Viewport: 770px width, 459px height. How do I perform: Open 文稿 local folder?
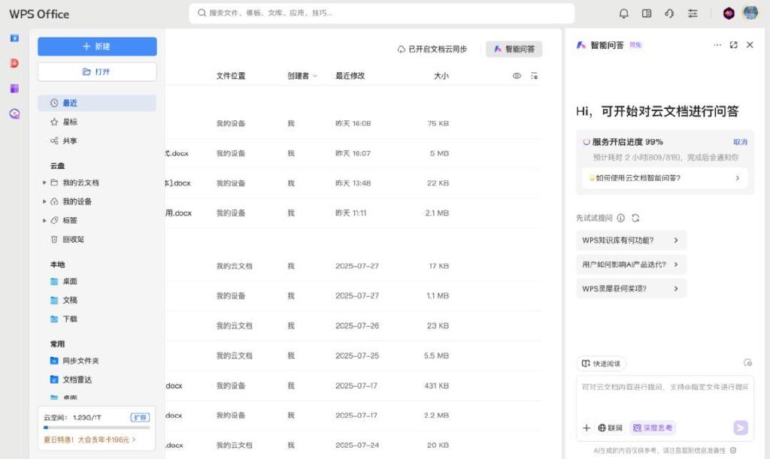click(97, 300)
